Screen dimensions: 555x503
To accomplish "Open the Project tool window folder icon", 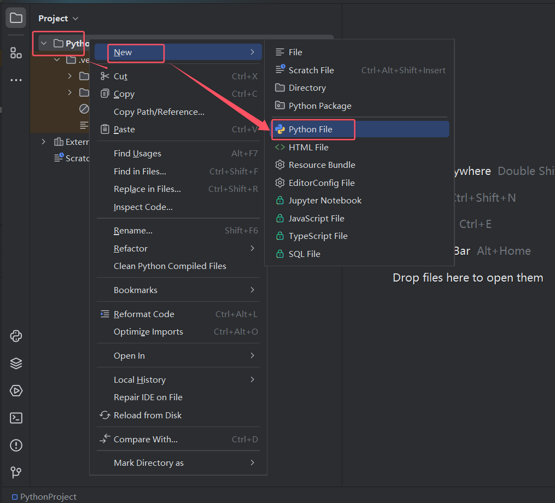I will pyautogui.click(x=16, y=18).
